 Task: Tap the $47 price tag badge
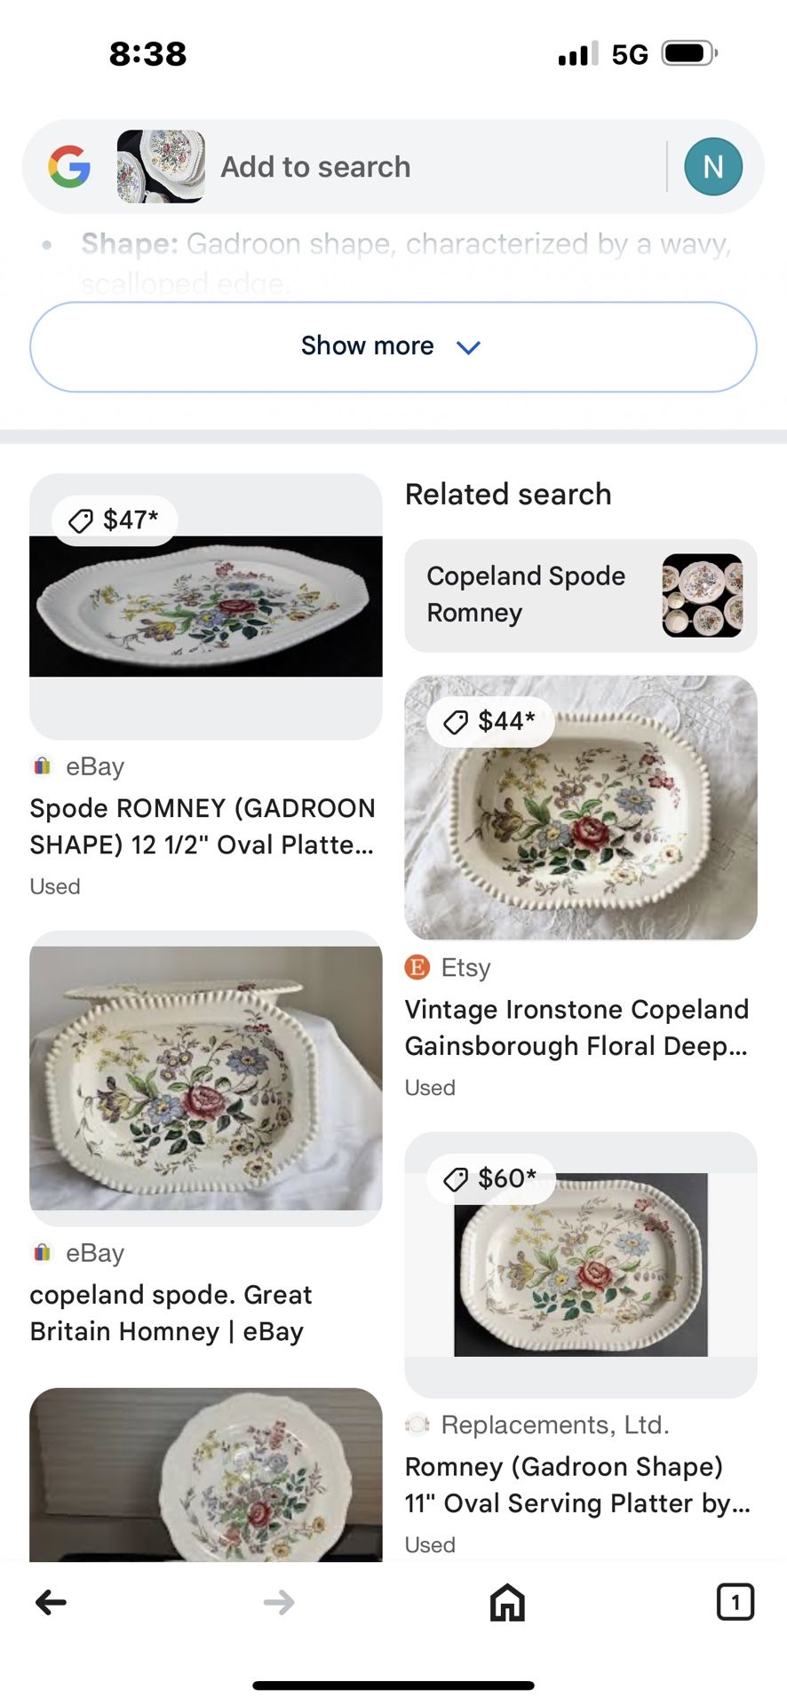[x=115, y=520]
